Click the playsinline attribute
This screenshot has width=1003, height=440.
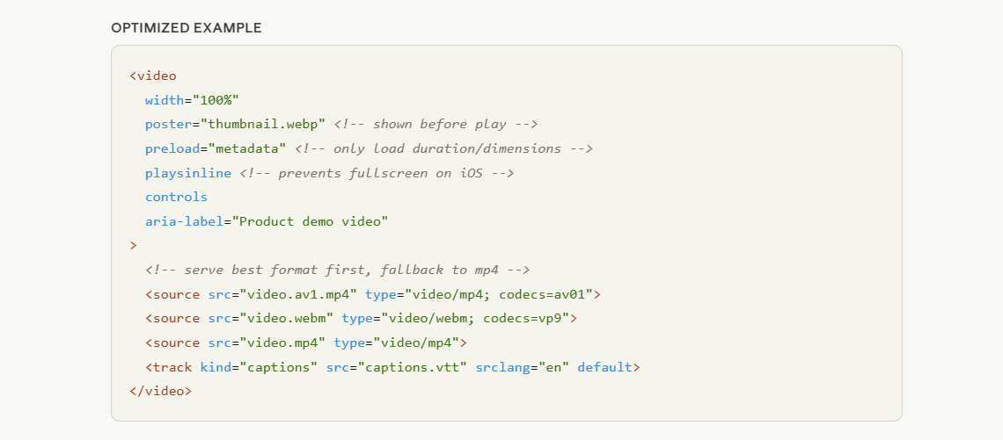[188, 173]
